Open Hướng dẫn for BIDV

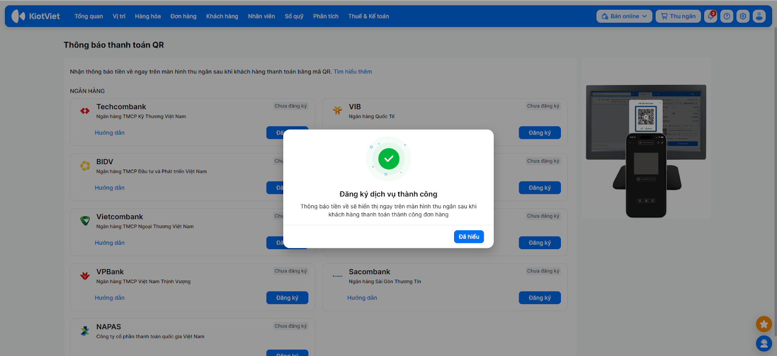click(x=110, y=187)
